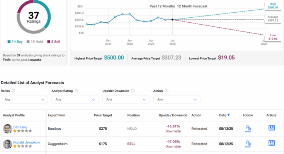Click the Analyst Rating info icon
Image resolution: width=284 pixels, height=154 pixels.
click(77, 90)
